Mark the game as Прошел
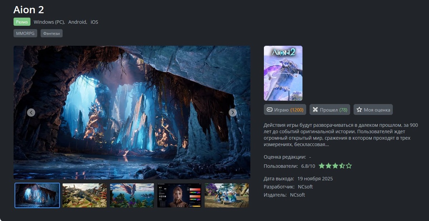This screenshot has height=221, width=429. (x=330, y=110)
